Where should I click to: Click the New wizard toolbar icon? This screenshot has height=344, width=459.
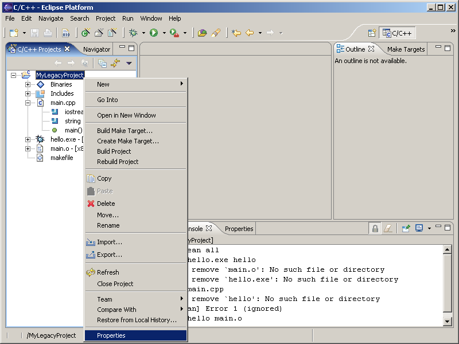click(14, 33)
